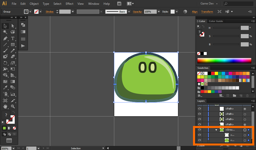Switch to the Color Guide tab
This screenshot has width=256, height=150.
click(x=216, y=21)
